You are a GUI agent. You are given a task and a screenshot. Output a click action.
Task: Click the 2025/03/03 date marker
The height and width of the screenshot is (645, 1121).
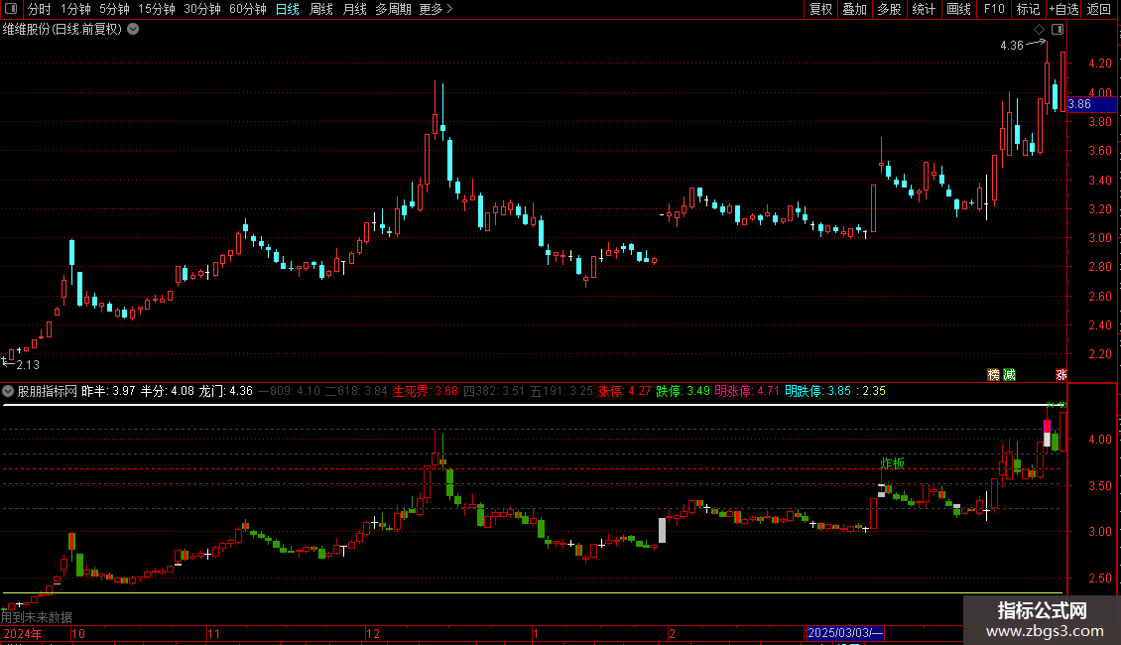844,633
